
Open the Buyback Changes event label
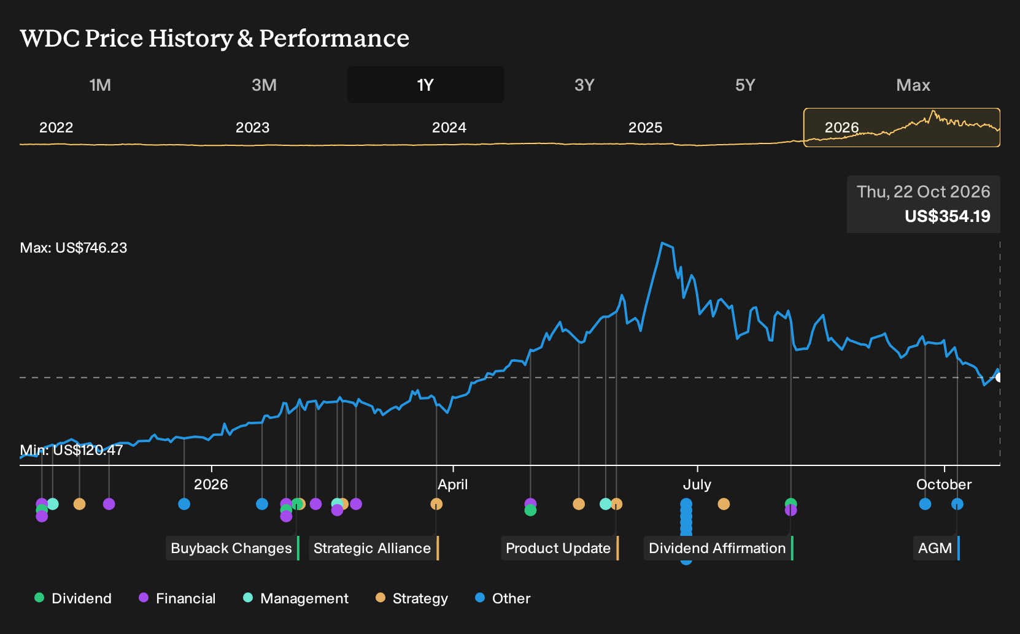[232, 548]
